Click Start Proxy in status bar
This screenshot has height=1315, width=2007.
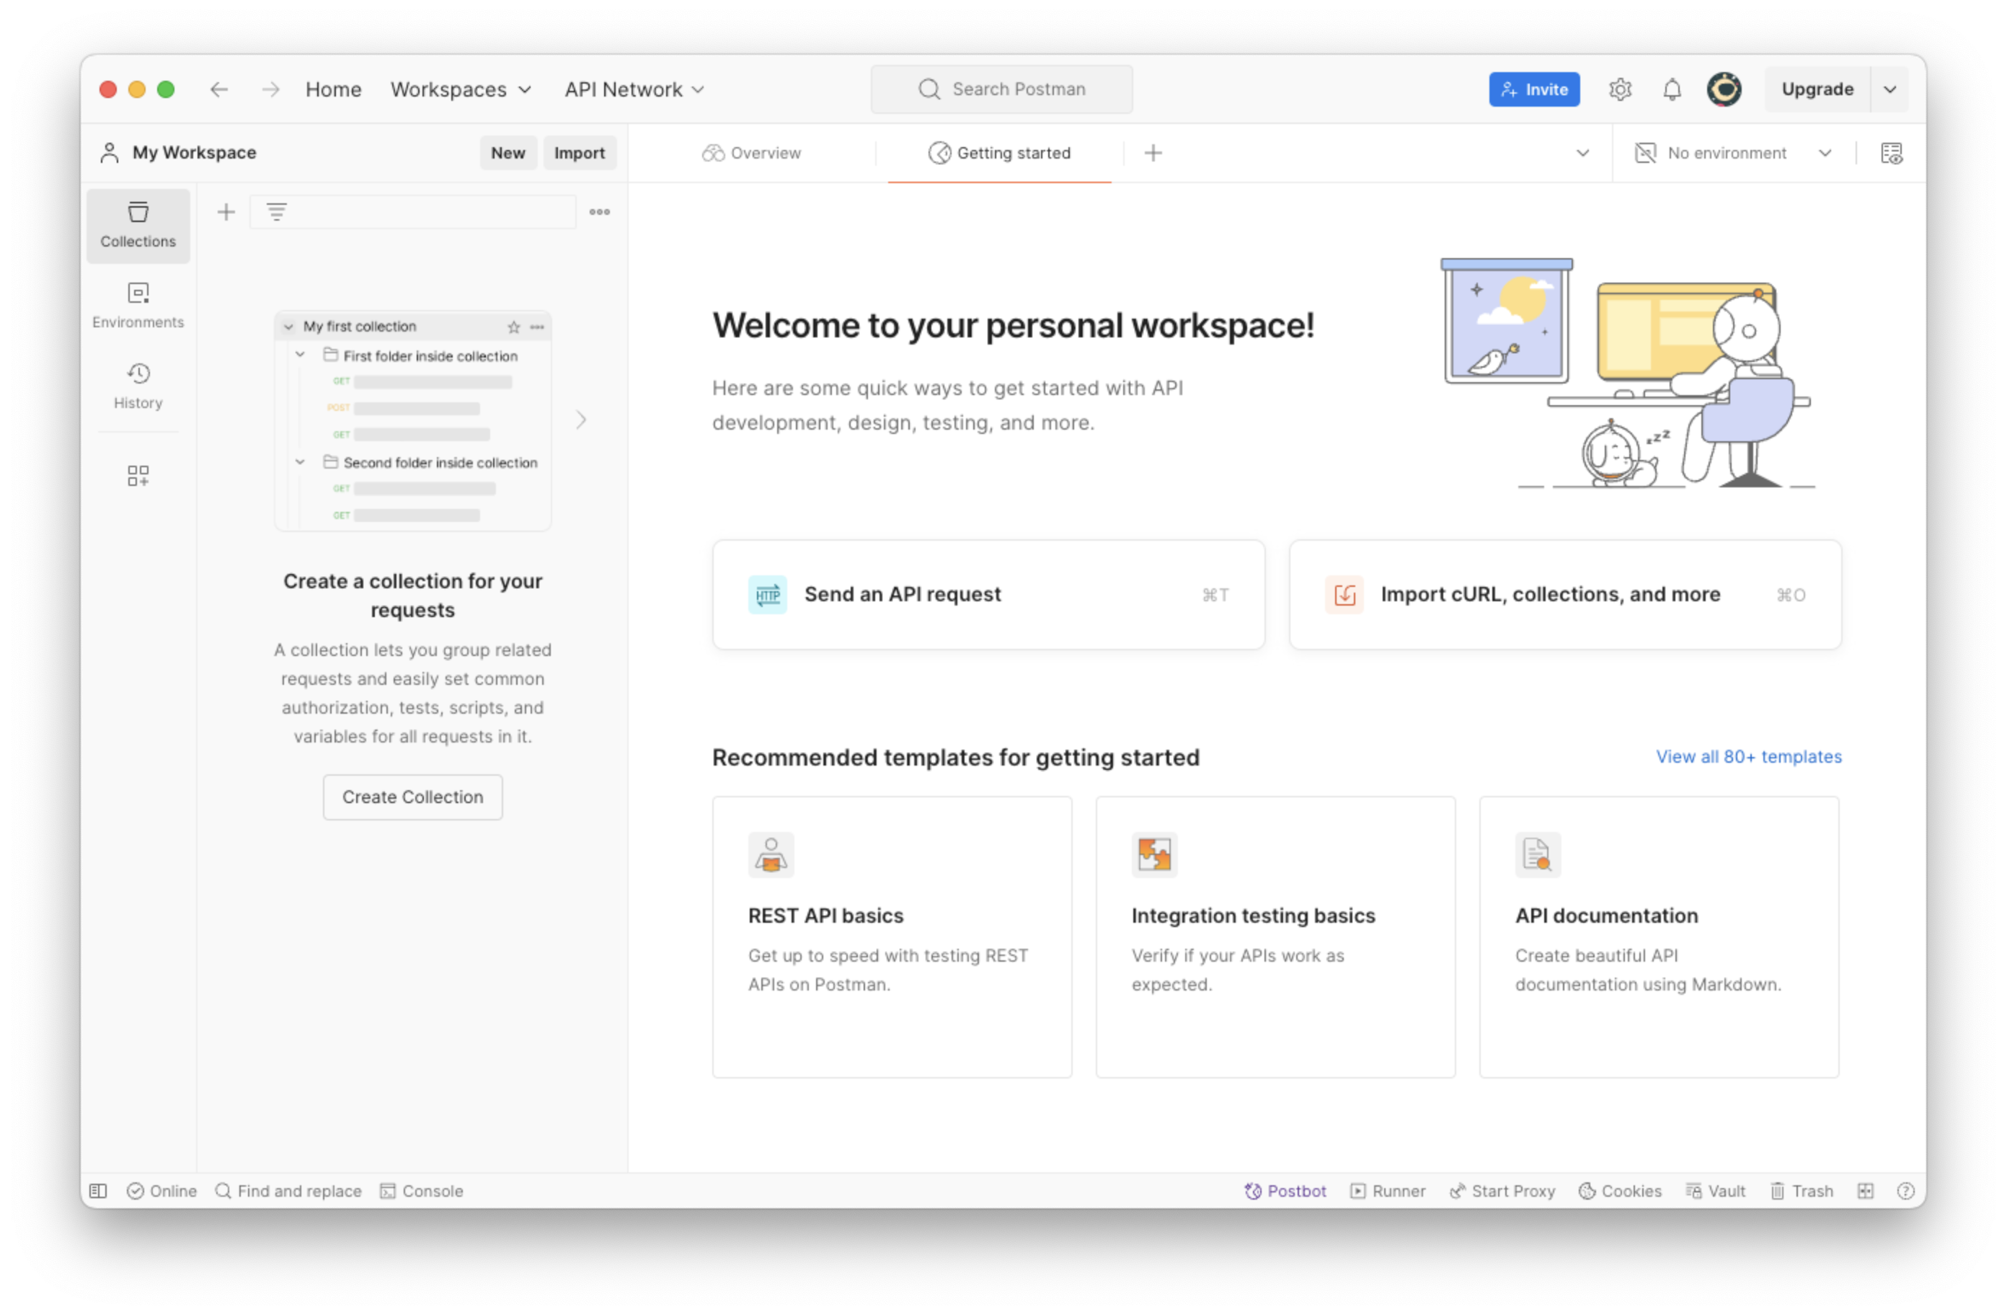click(x=1502, y=1190)
